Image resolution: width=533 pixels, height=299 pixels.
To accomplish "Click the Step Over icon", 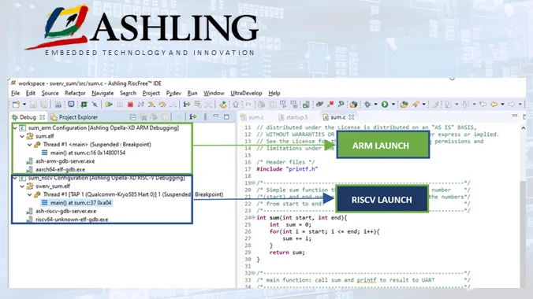I will (x=162, y=105).
